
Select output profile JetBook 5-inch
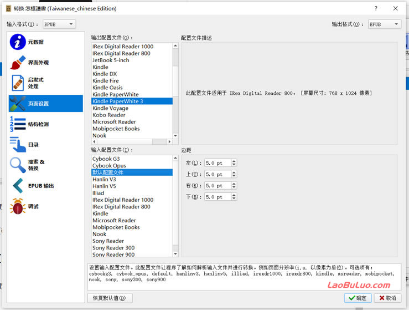click(x=132, y=60)
